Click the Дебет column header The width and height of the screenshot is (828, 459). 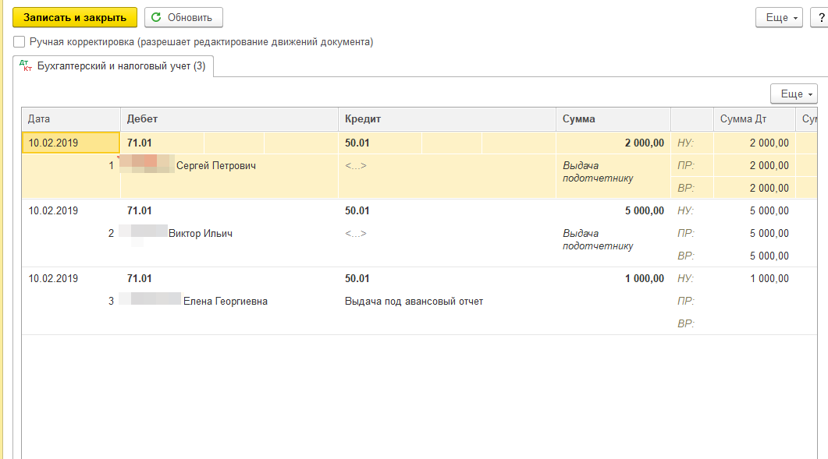click(229, 119)
